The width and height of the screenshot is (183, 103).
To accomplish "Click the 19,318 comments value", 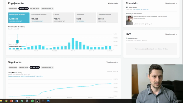I will [78, 19].
